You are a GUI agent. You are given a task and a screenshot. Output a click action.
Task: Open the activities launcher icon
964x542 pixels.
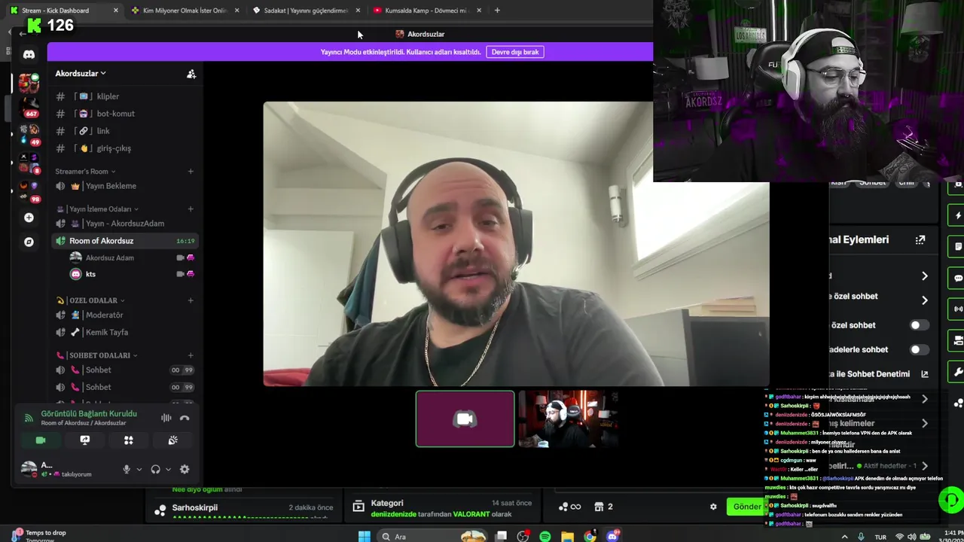(129, 440)
